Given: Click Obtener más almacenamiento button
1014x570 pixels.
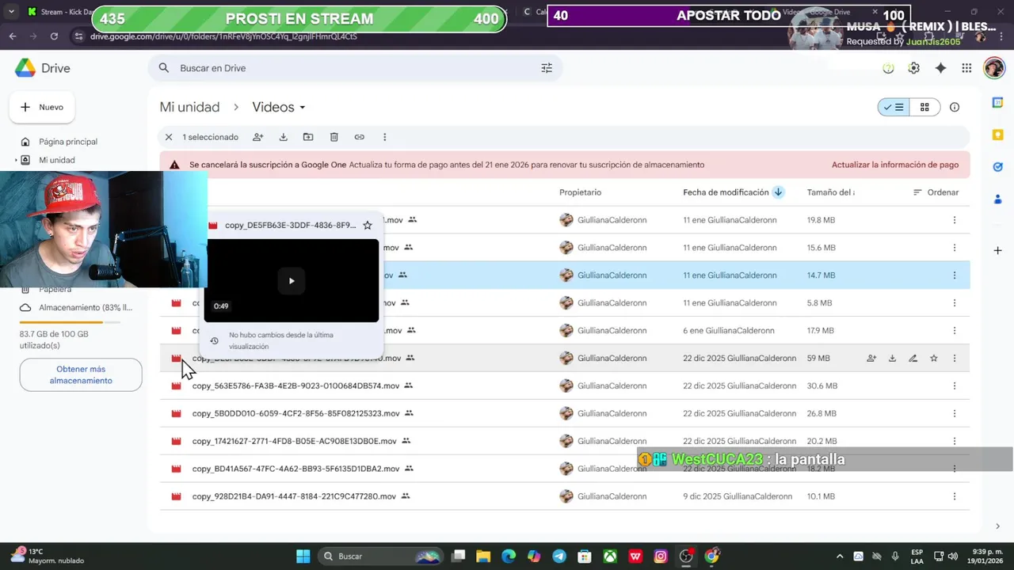Looking at the screenshot, I should coord(81,374).
